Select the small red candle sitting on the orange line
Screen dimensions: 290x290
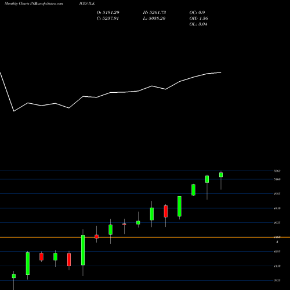point(96,237)
